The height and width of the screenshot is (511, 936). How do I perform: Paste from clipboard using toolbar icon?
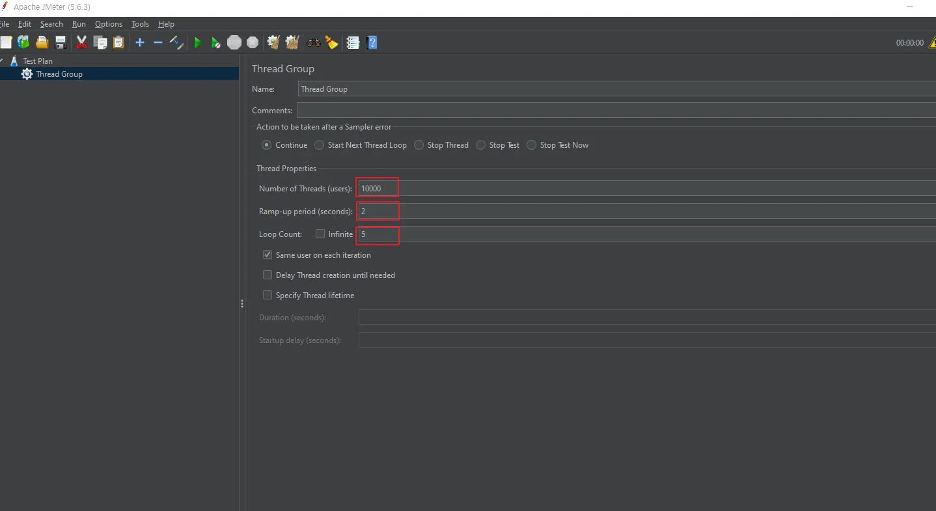coord(118,43)
